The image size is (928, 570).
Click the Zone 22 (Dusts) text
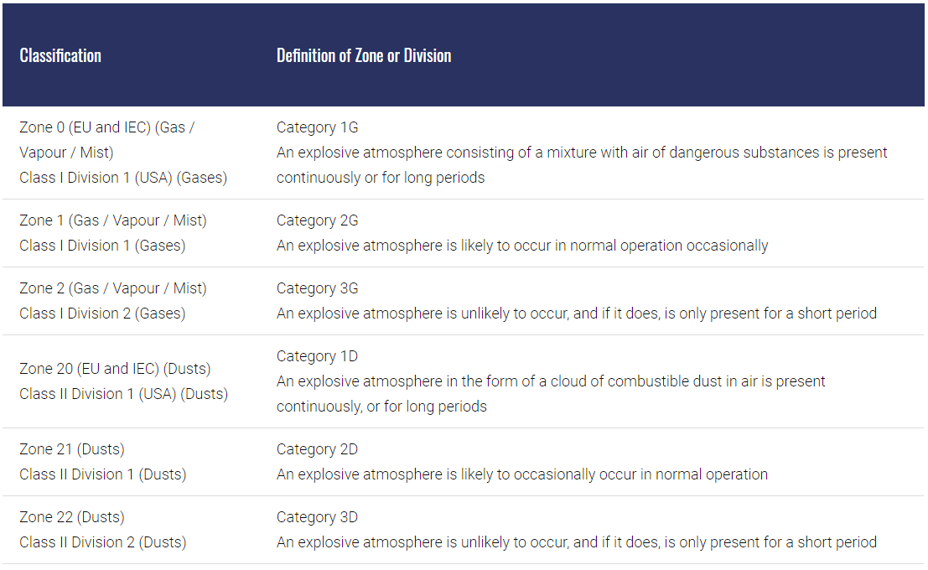coord(72,517)
